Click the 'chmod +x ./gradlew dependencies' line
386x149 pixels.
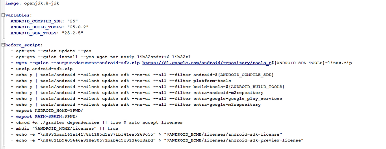[97, 122]
